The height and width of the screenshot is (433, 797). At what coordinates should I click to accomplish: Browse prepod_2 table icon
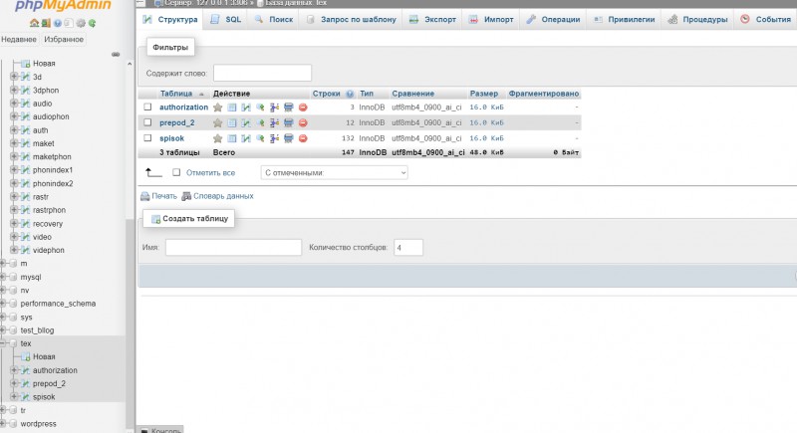(232, 122)
